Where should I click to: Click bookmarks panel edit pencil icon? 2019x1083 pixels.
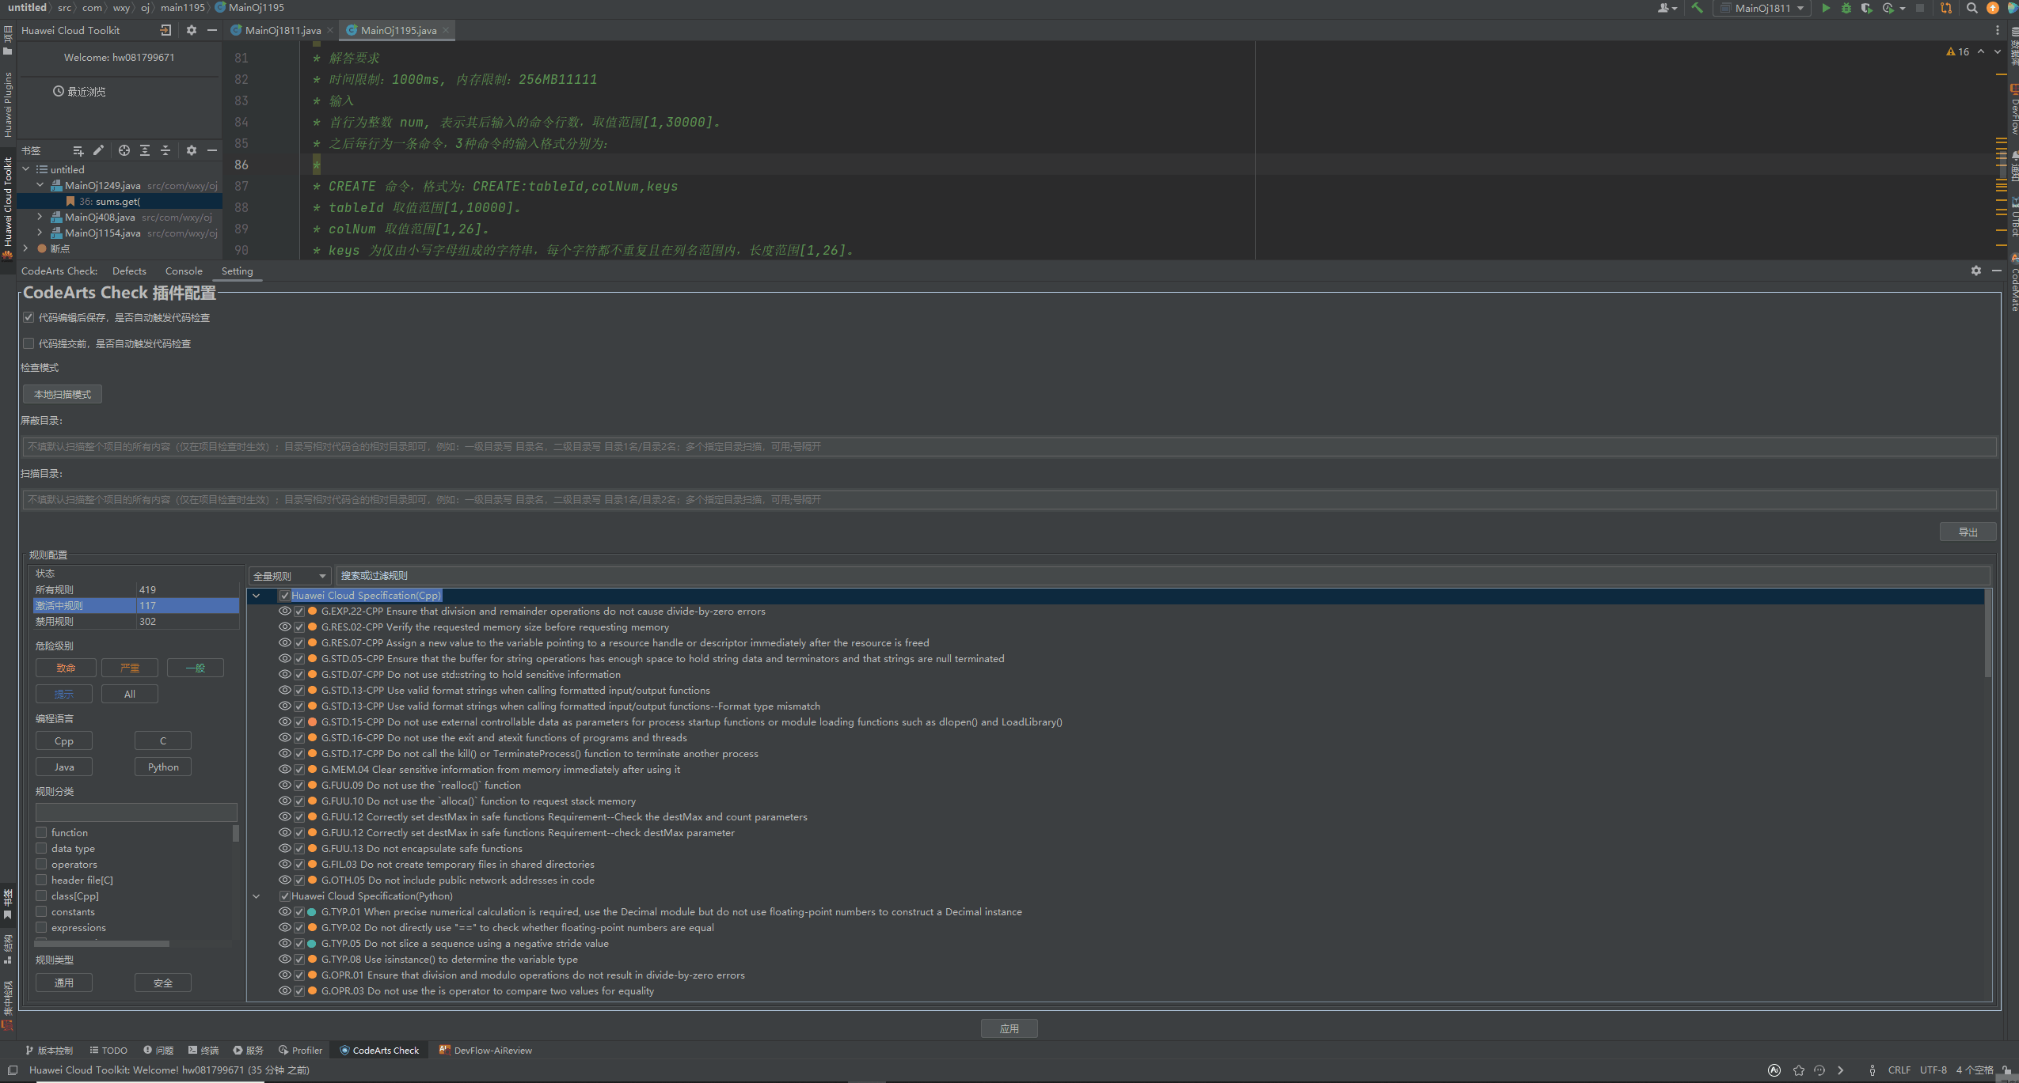(x=98, y=150)
